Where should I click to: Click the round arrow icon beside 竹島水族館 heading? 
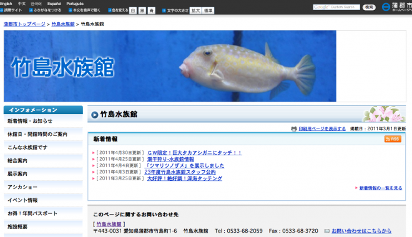[95, 115]
